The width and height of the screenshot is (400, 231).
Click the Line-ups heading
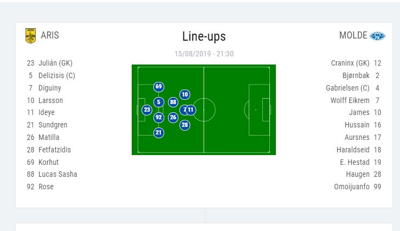coord(204,37)
